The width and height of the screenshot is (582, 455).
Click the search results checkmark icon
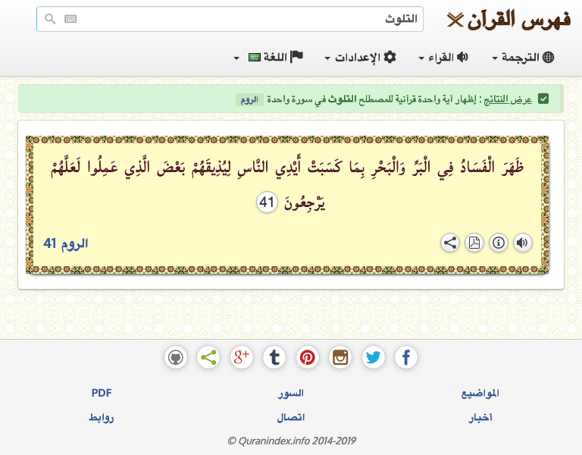pos(543,99)
